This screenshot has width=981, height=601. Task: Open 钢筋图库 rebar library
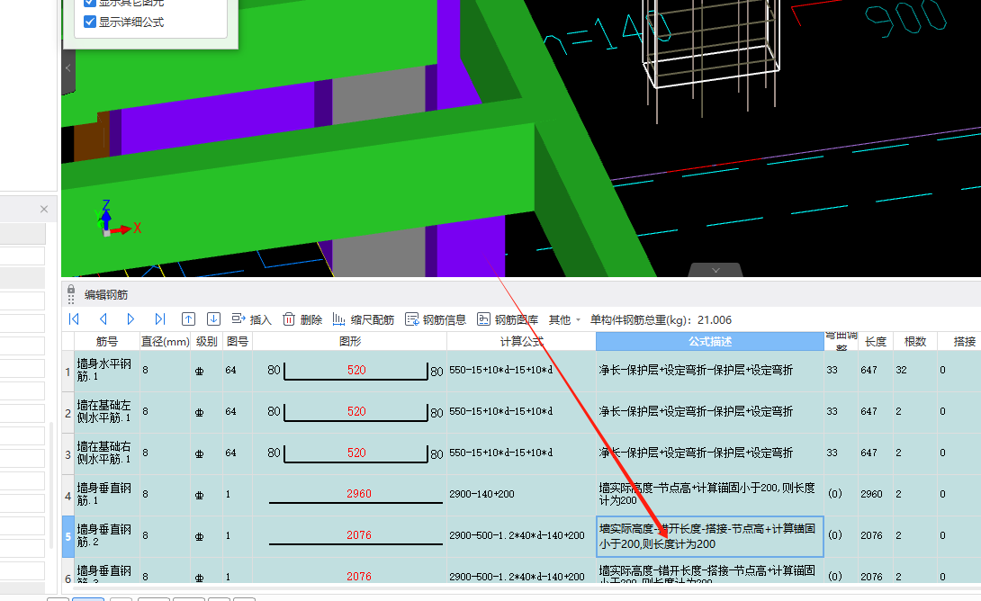508,319
